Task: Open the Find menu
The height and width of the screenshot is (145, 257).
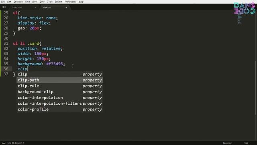Action: tap(28, 2)
